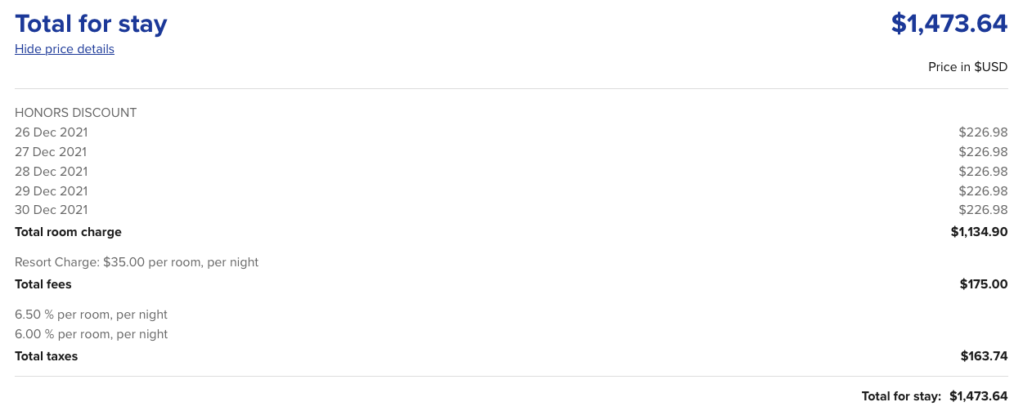
Task: Click the large $1,473.64 total amount
Action: 949,24
